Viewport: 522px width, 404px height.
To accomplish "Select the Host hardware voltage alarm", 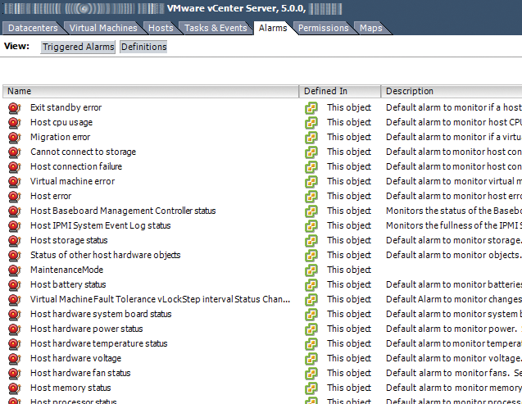I will (x=75, y=358).
